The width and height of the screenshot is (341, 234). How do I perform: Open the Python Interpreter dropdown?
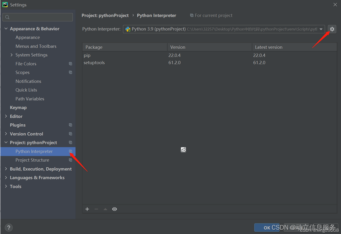tap(321, 29)
